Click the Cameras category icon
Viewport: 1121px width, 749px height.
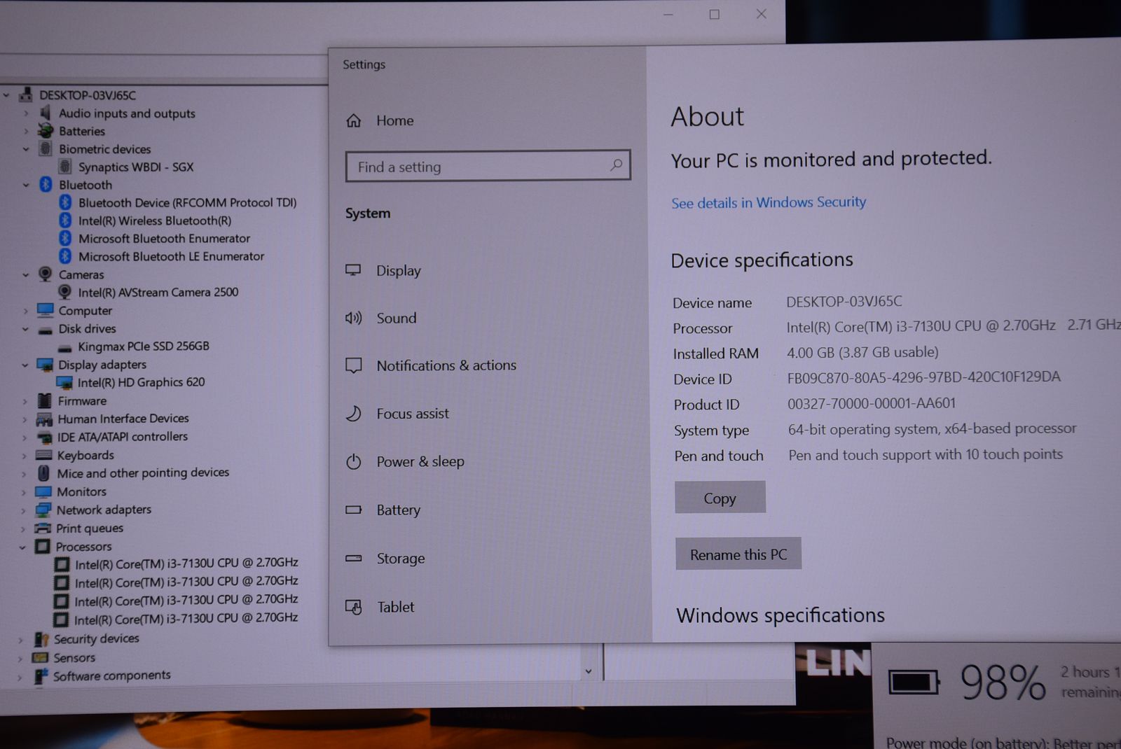(46, 274)
